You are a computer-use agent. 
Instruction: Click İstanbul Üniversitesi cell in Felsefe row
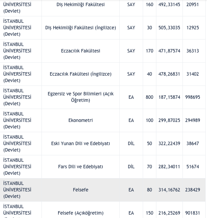pos(17,190)
